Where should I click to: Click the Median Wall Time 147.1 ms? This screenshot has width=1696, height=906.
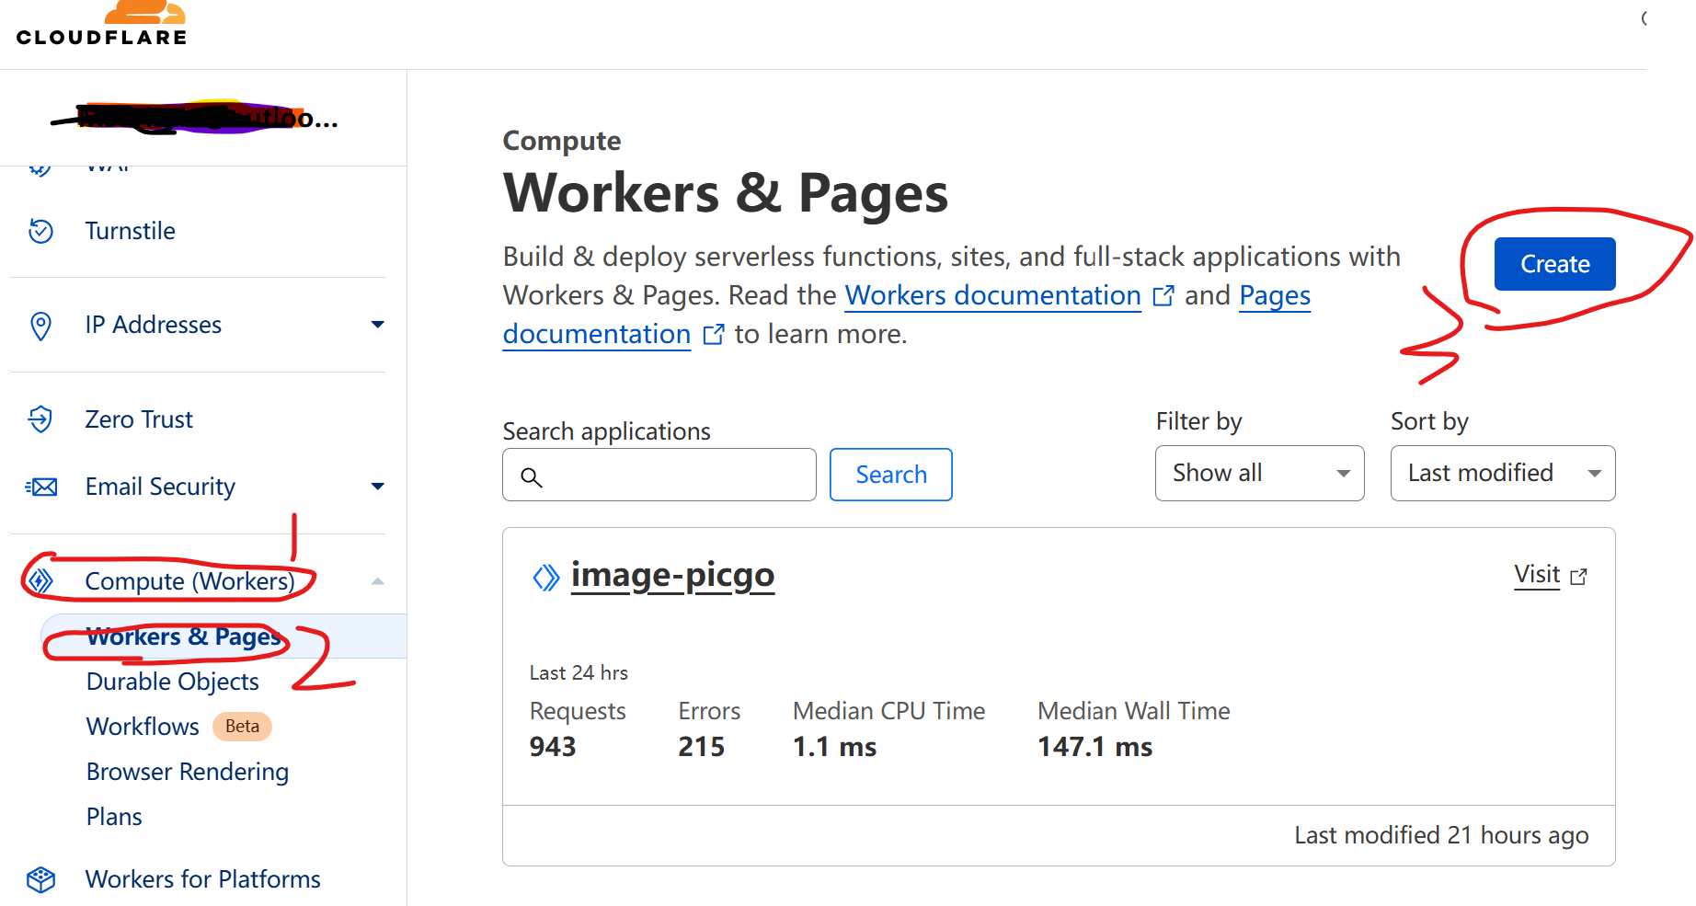pyautogui.click(x=1095, y=747)
